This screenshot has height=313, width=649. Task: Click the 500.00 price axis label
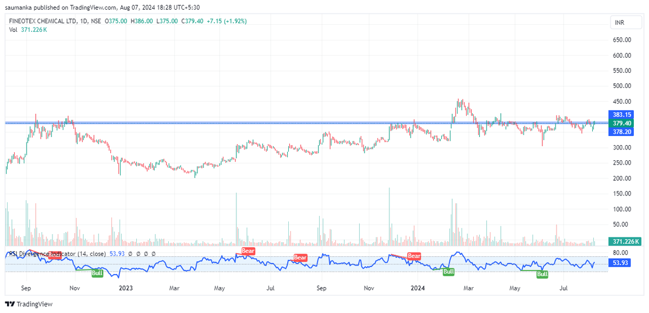(x=622, y=86)
